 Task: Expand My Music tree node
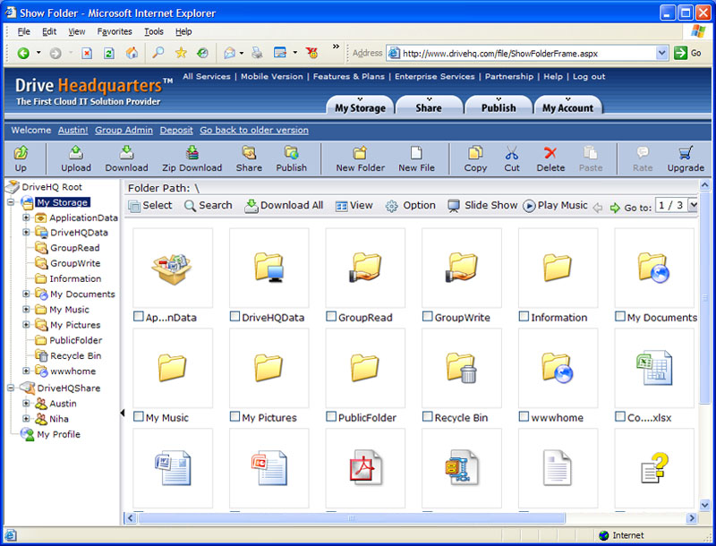[26, 310]
